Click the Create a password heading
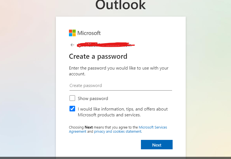231x159 pixels. pos(98,57)
